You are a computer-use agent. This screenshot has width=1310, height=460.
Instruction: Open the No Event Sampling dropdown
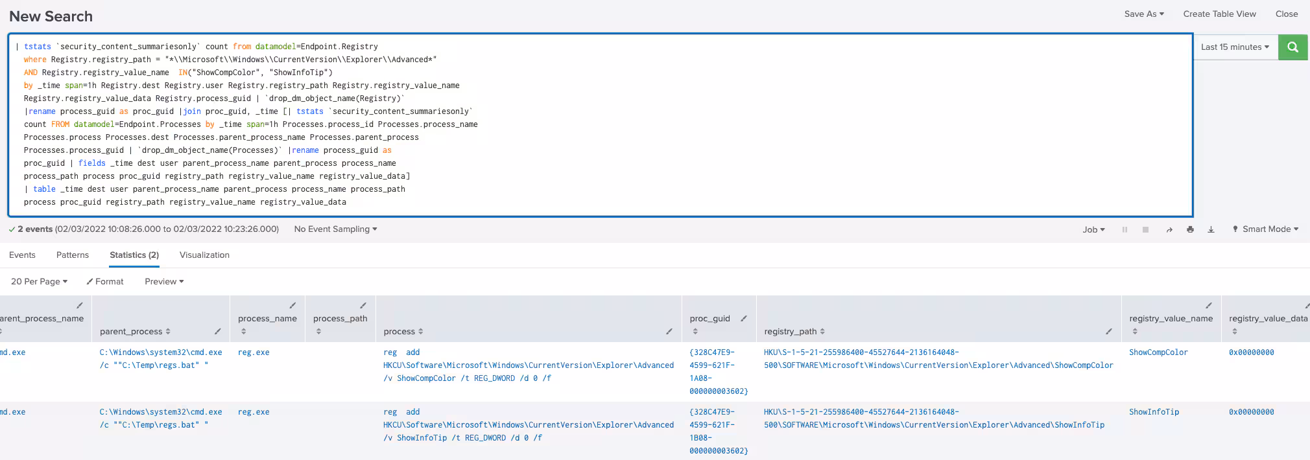(335, 229)
